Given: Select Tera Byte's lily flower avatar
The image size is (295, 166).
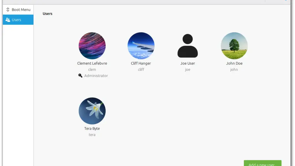Looking at the screenshot, I should click(x=92, y=111).
